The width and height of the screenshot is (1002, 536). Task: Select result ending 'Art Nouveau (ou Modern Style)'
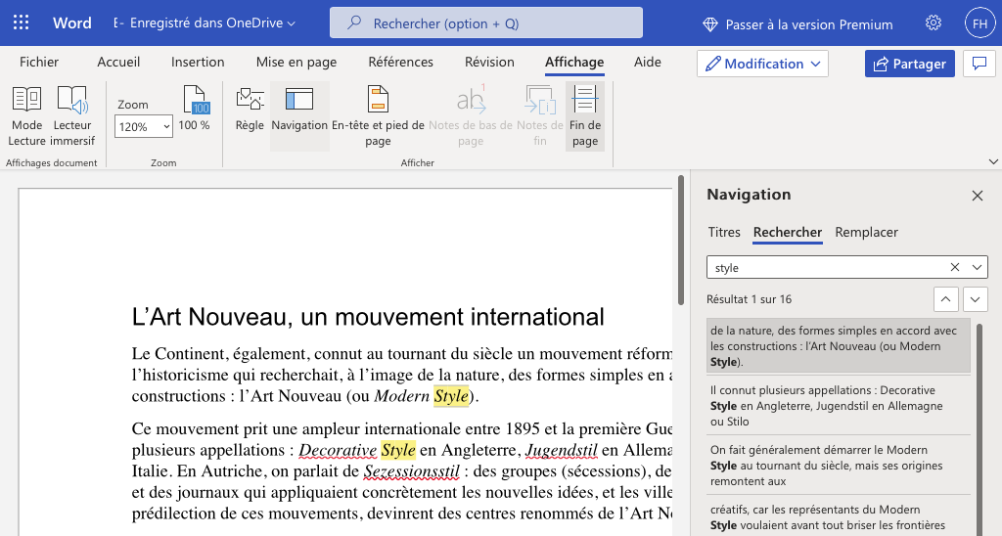(839, 345)
